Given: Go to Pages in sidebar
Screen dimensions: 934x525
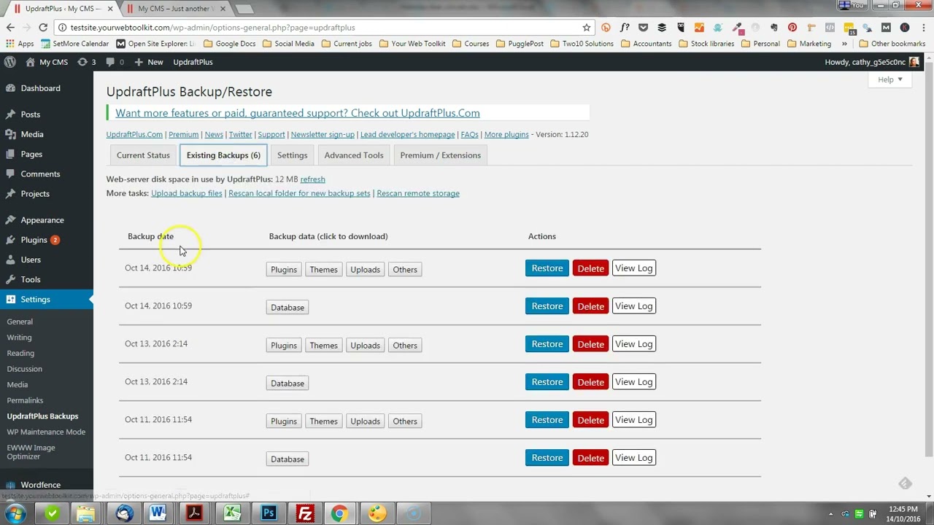Looking at the screenshot, I should click(31, 154).
